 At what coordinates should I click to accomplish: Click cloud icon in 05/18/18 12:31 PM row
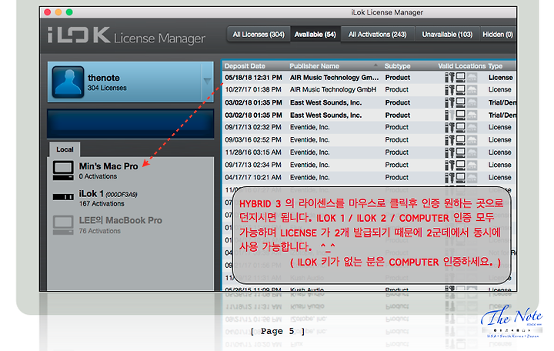pos(472,78)
